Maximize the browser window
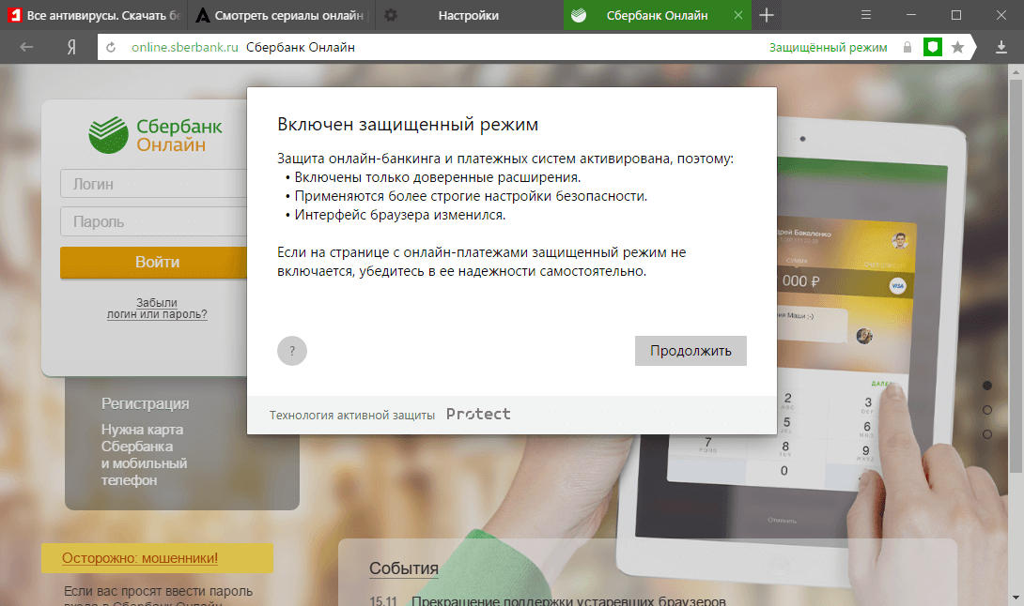 [956, 15]
